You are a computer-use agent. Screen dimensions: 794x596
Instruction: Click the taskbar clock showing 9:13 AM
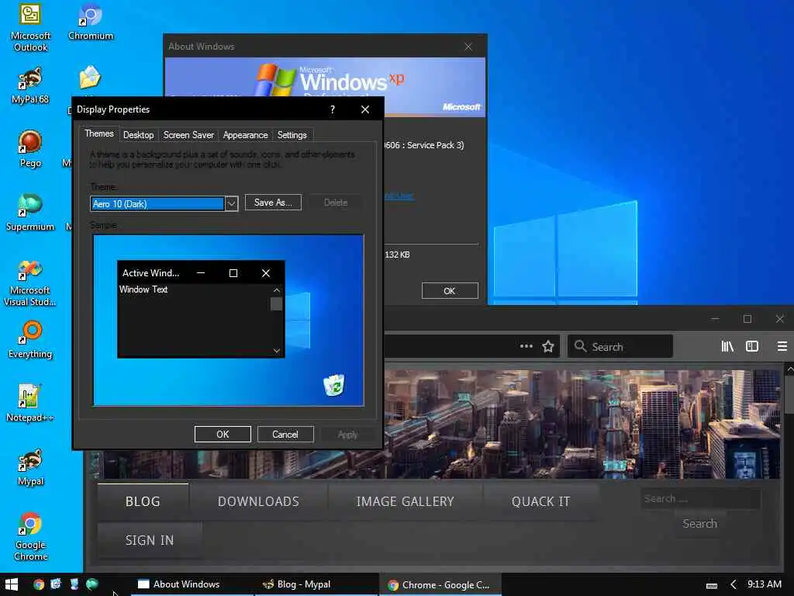tap(764, 584)
